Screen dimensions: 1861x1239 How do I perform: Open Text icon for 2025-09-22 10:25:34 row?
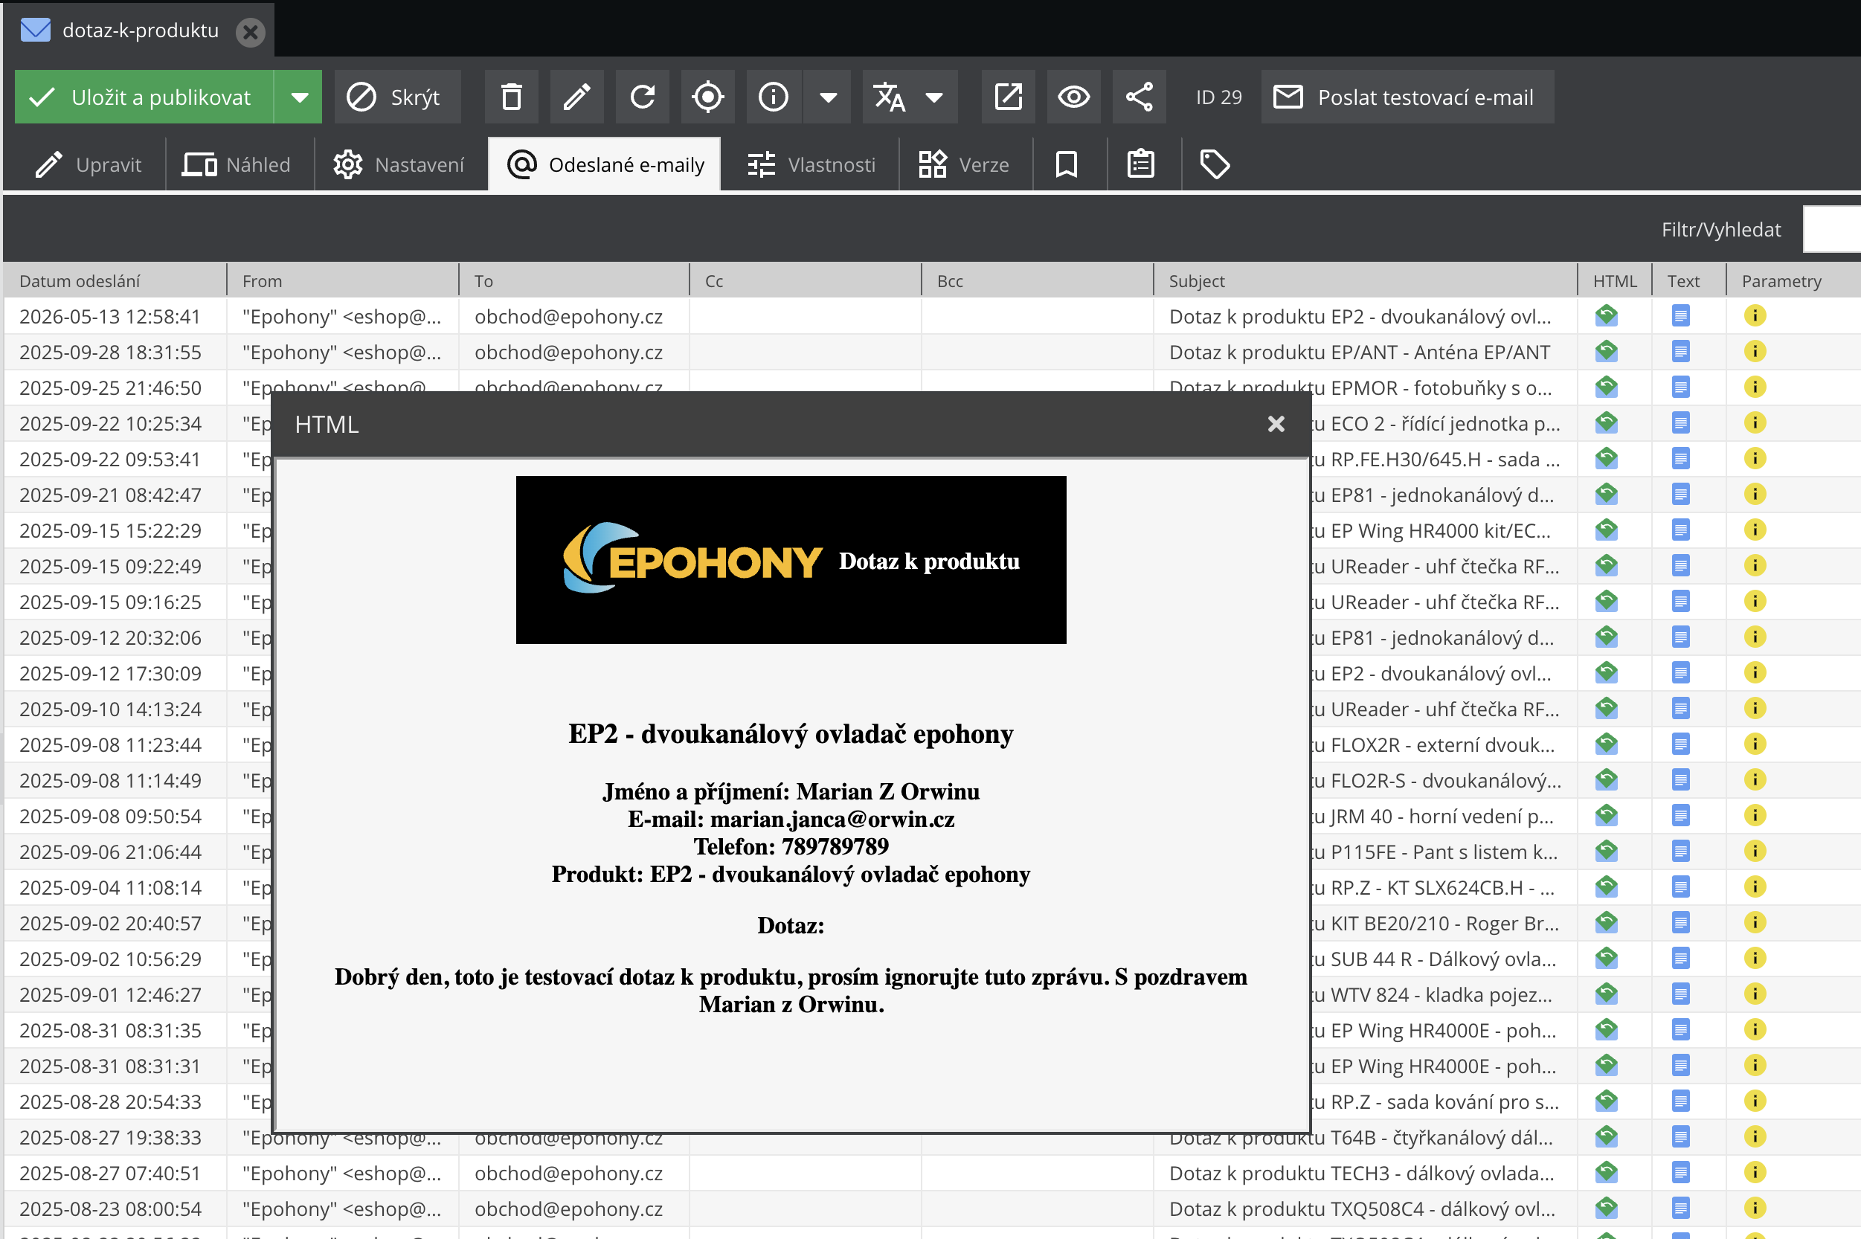coord(1681,422)
